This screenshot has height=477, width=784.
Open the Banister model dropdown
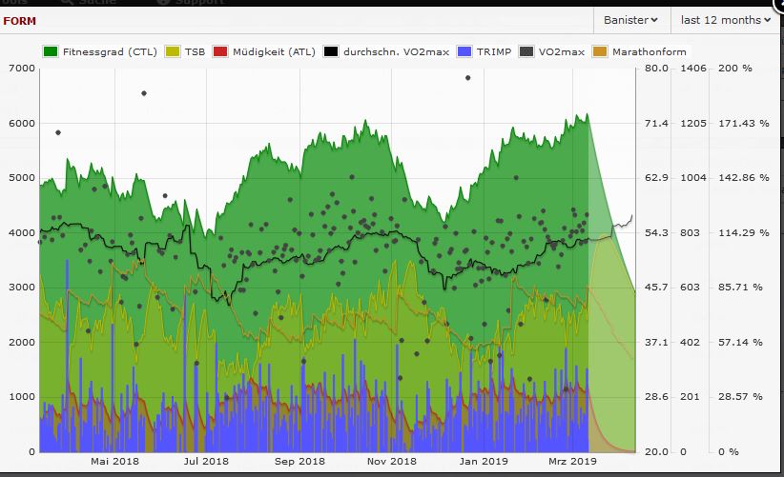click(x=630, y=20)
